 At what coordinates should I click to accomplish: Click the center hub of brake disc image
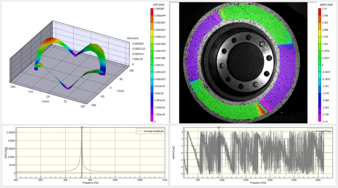pos(246,61)
